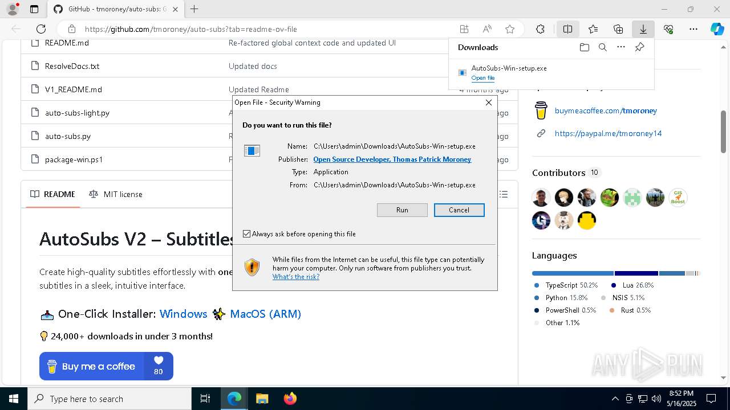Open the Favorites list icon
Viewport: 730px width, 410px height.
[593, 29]
